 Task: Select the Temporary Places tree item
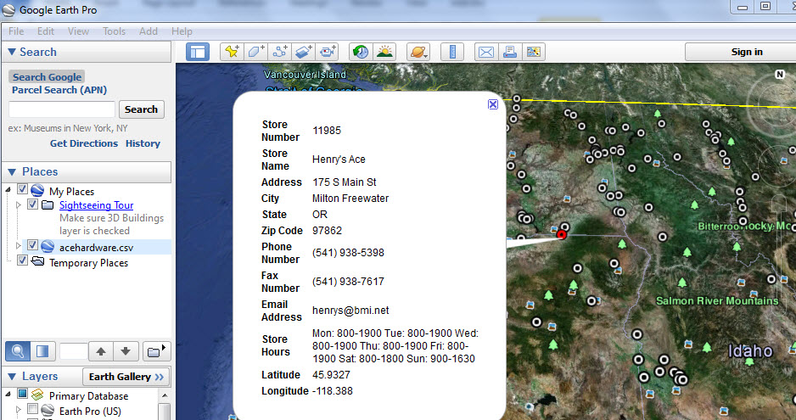[88, 262]
